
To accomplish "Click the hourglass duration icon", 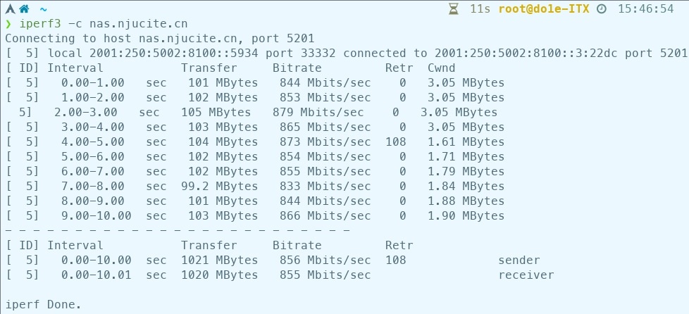I will [454, 8].
